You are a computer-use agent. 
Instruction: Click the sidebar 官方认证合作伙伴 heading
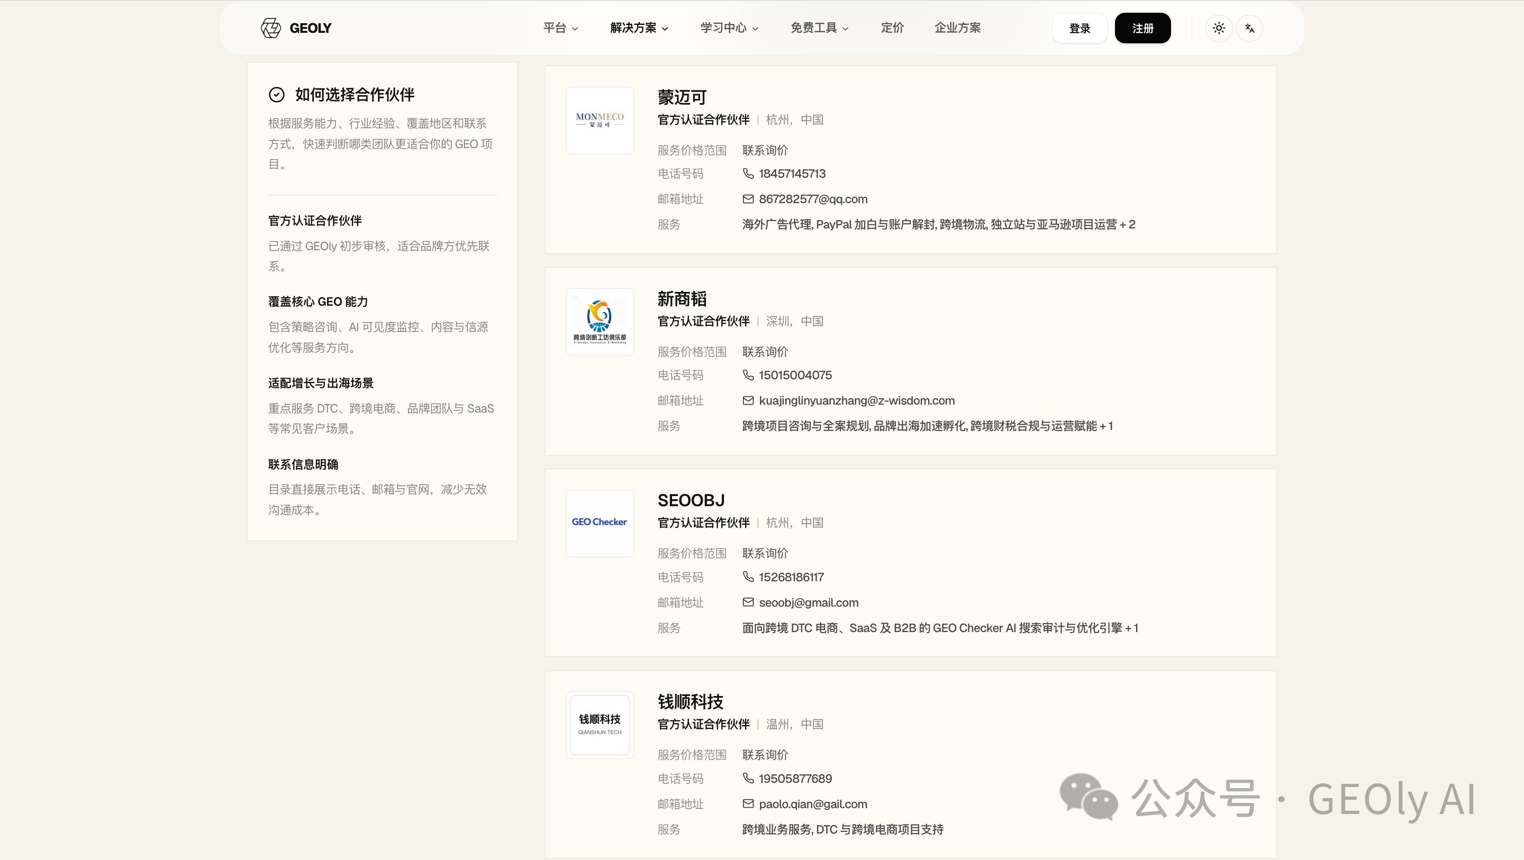tap(315, 221)
